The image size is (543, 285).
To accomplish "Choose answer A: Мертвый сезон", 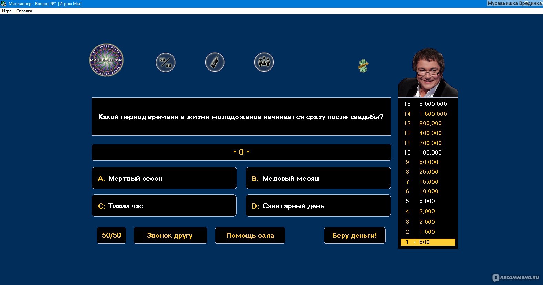I will point(164,178).
